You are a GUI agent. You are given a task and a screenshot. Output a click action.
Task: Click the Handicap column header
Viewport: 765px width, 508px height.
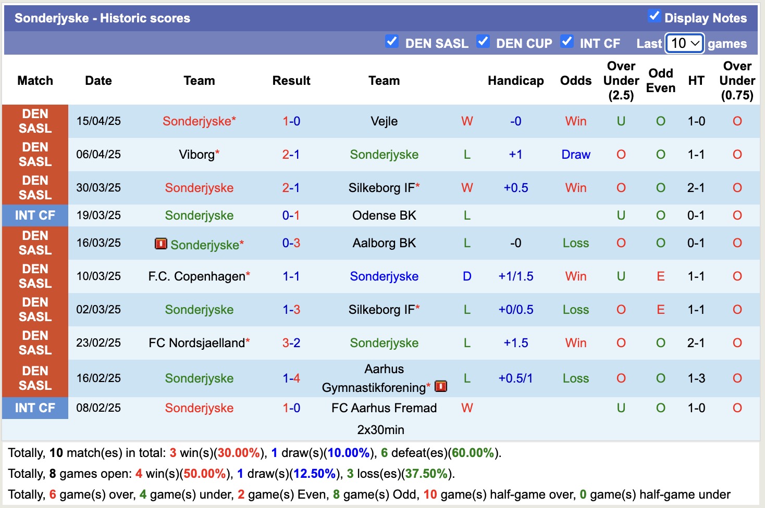[x=515, y=81]
